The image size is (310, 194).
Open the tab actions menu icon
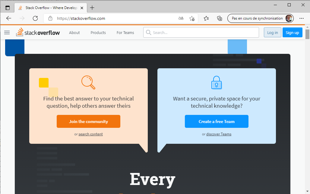pos(8,8)
